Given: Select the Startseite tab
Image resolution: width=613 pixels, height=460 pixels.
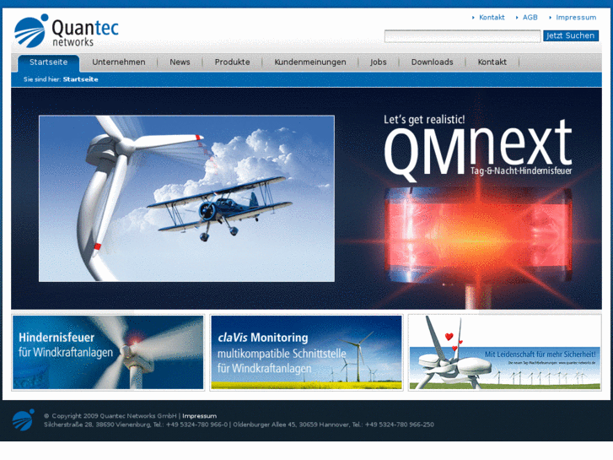Looking at the screenshot, I should (x=48, y=62).
